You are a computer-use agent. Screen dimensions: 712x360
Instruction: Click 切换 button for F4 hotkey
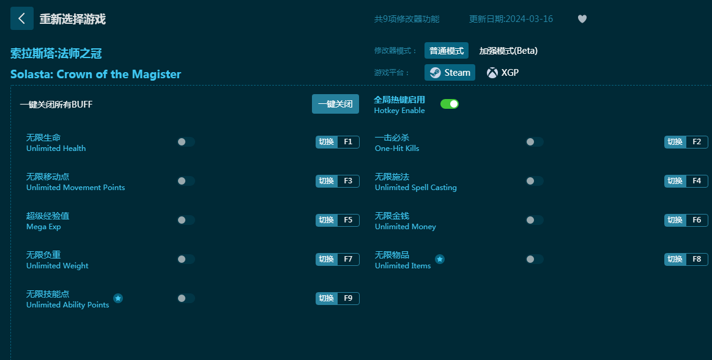pyautogui.click(x=675, y=181)
